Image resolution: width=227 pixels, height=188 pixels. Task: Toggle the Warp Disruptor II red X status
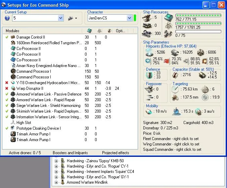pyautogui.click(x=7, y=88)
